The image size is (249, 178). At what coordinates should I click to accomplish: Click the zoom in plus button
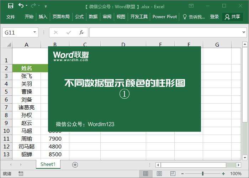[x=223, y=174]
